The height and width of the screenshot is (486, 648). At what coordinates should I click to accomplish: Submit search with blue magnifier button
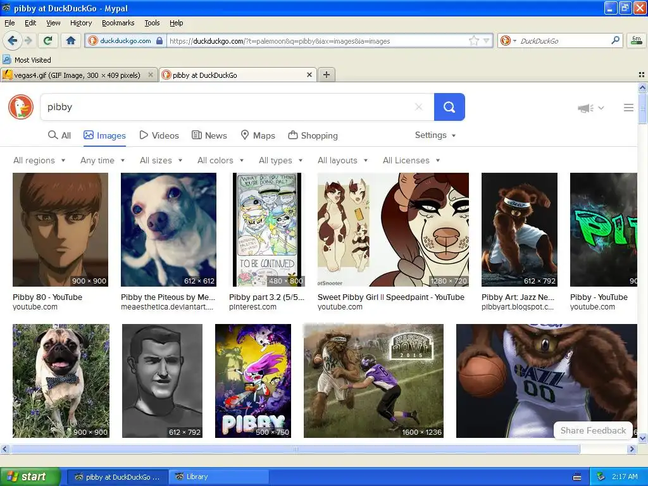[x=449, y=107]
